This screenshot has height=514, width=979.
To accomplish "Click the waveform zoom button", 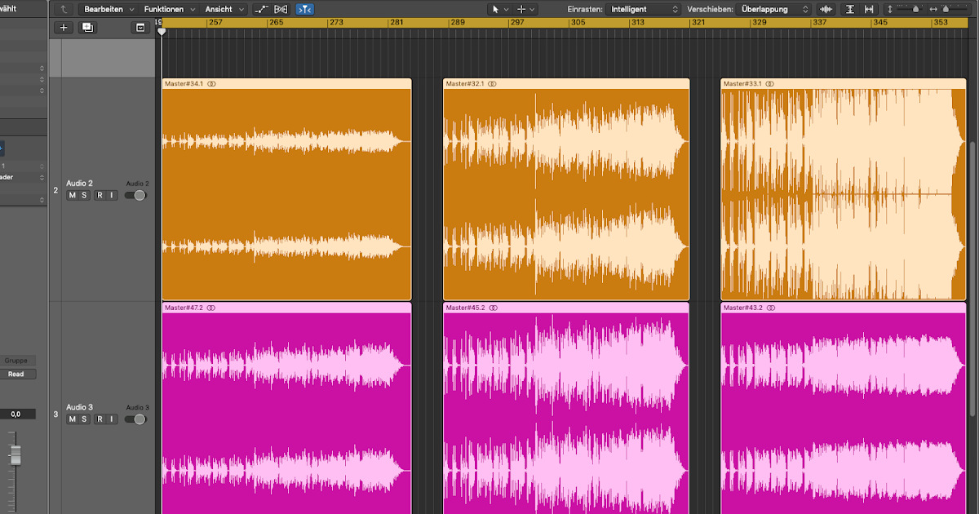I will point(826,9).
